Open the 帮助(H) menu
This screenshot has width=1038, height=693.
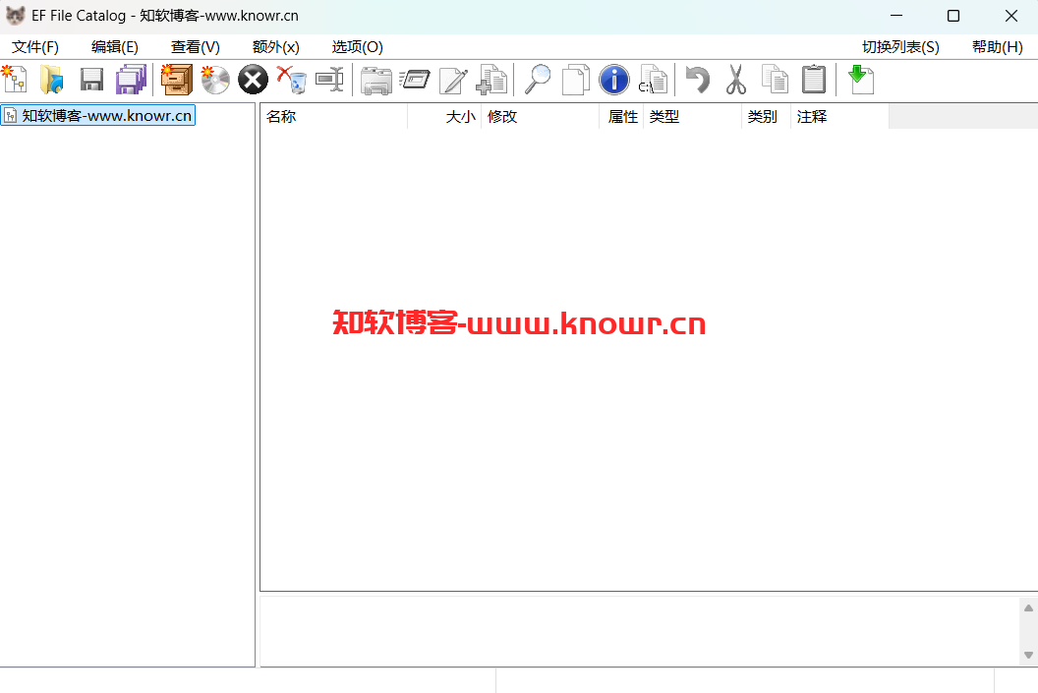pos(997,47)
